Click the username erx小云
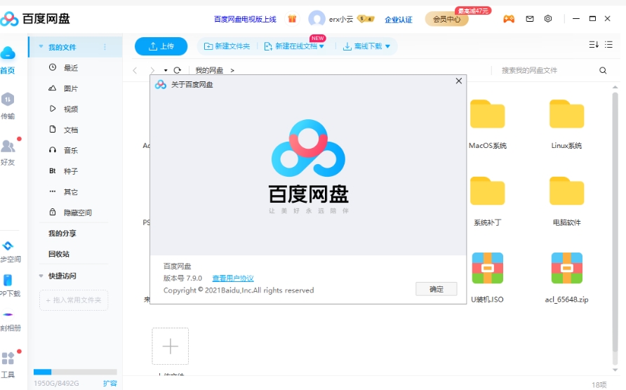This screenshot has height=390, width=626. (341, 19)
